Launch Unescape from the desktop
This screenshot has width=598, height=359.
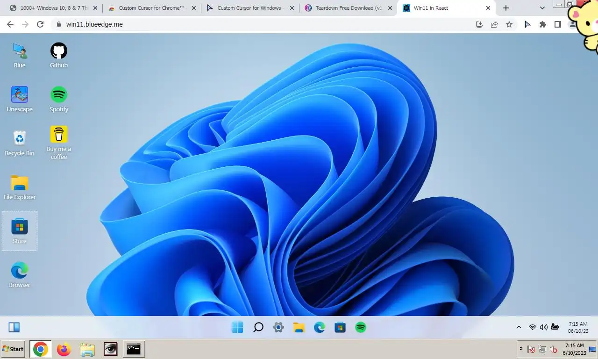click(x=20, y=100)
